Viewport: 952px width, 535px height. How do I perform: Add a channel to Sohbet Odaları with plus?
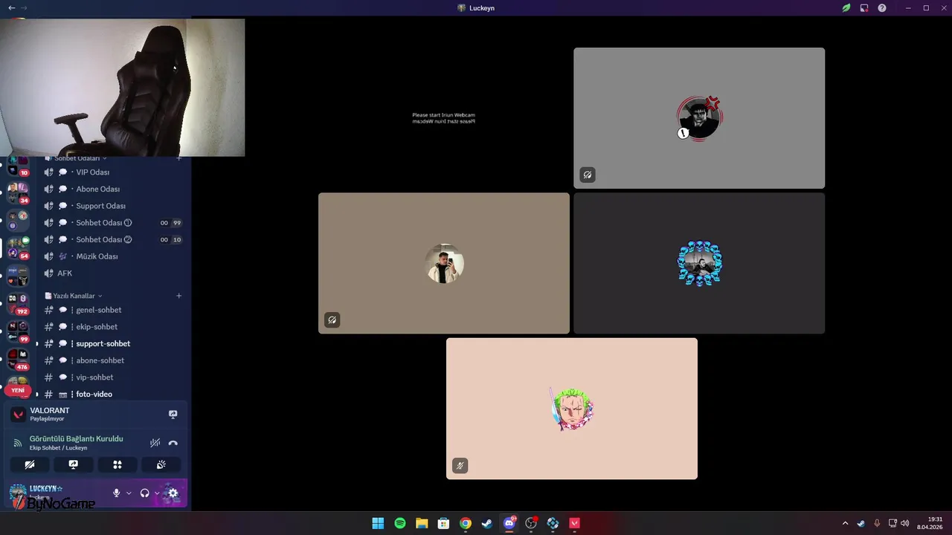pos(178,158)
